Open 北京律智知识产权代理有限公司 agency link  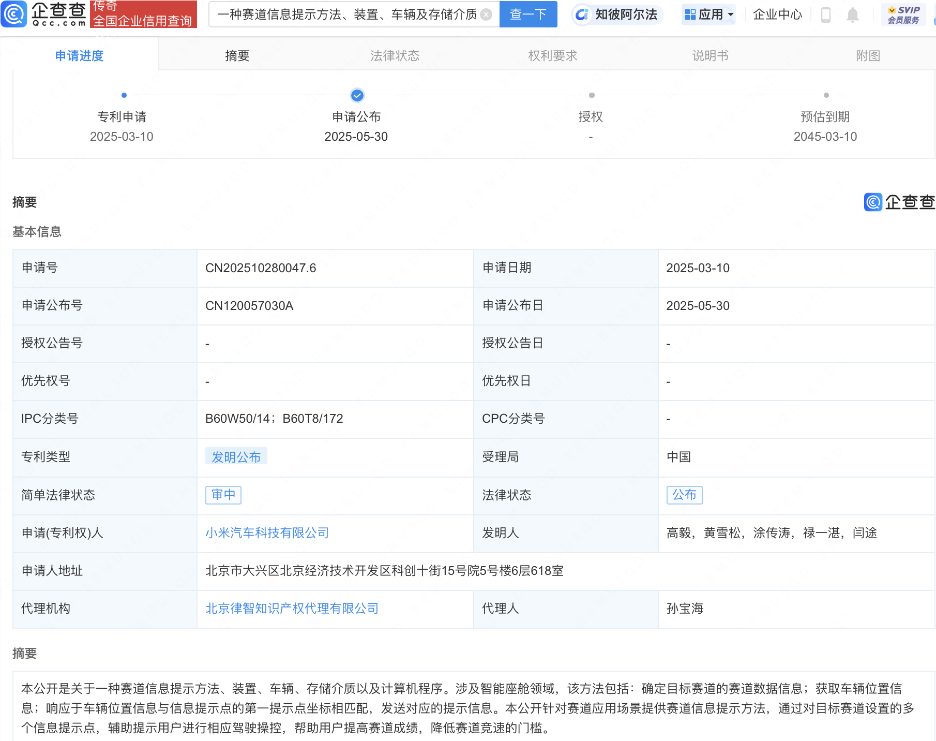(292, 609)
